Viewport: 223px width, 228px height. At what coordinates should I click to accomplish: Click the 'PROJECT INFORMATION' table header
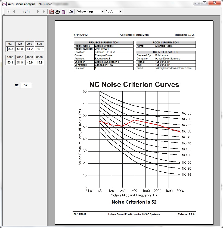(104, 43)
